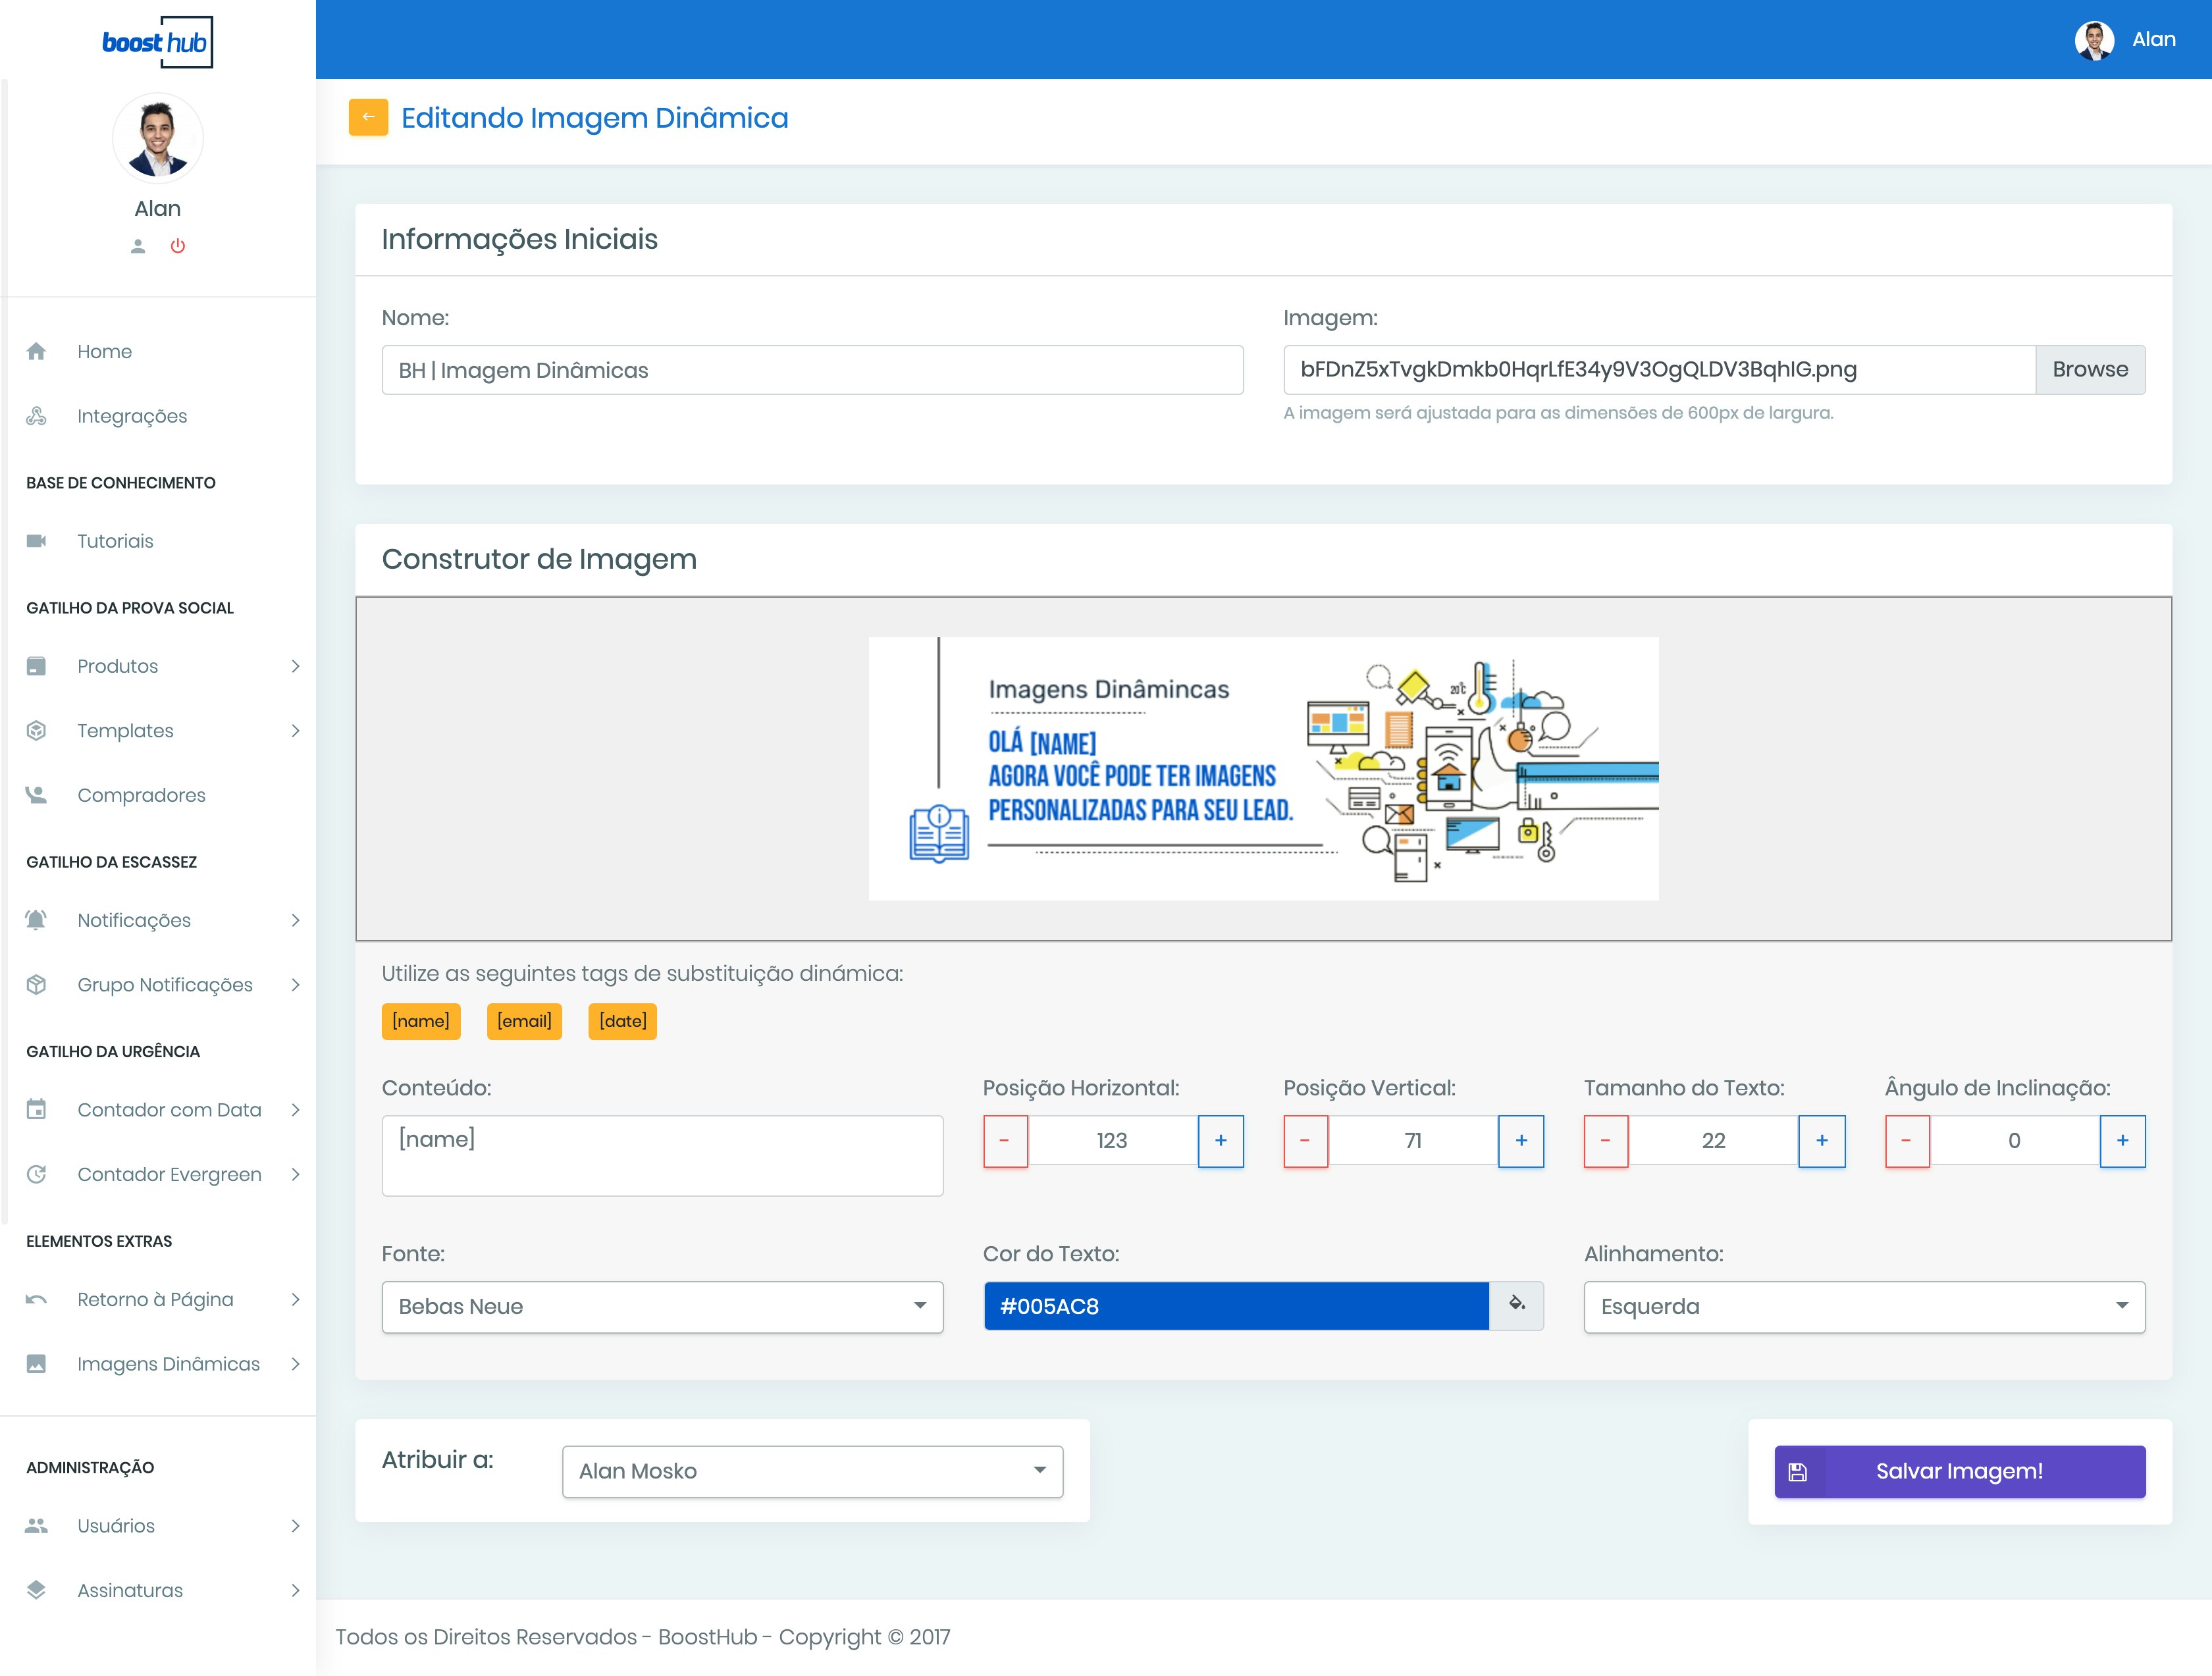
Task: Open the Alinhamento dropdown showing Esquerda
Action: pyautogui.click(x=1864, y=1306)
